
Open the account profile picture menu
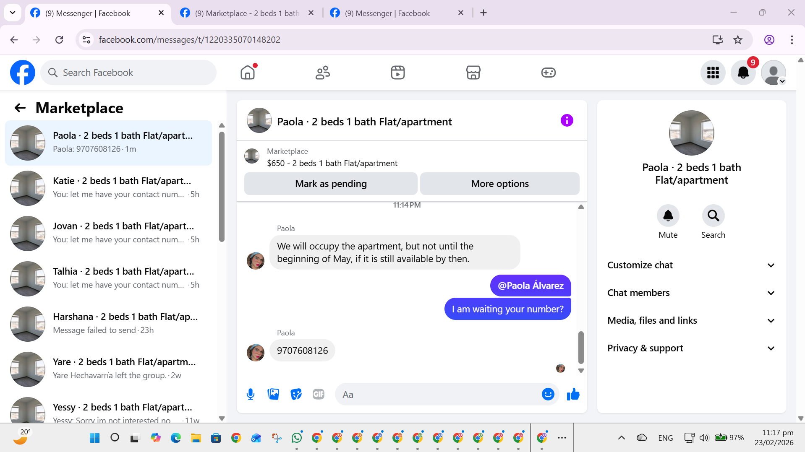774,73
